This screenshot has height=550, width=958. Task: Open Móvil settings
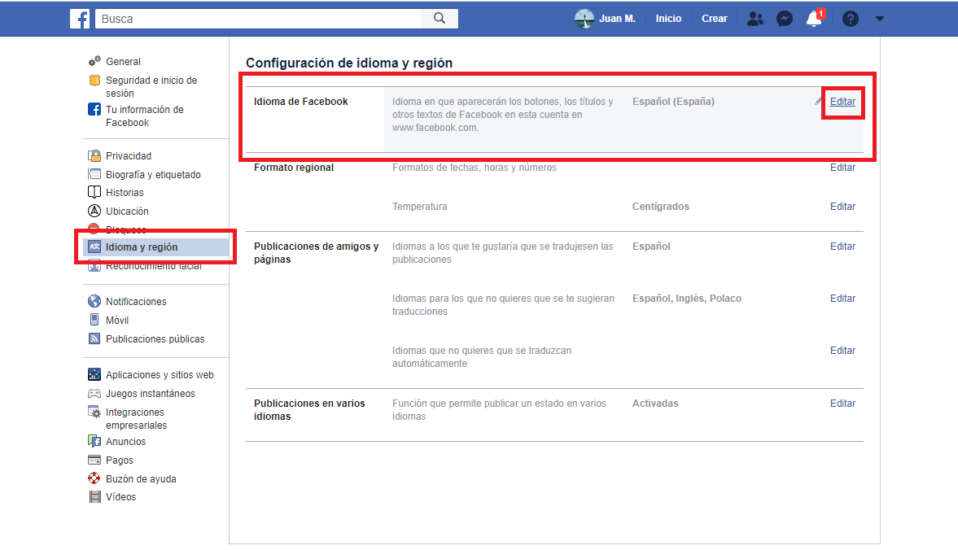[117, 321]
